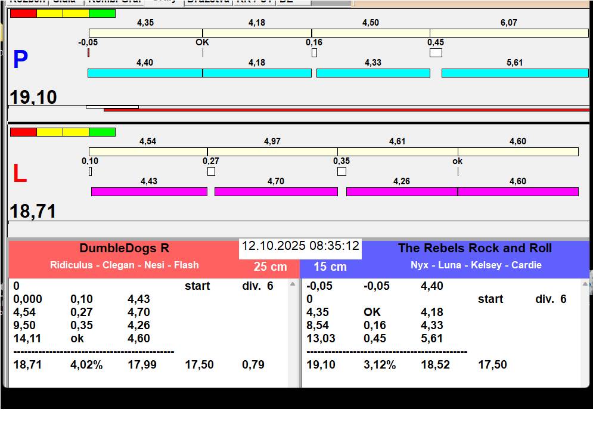Click the 0,16 pass marker box in lane P

[x=314, y=52]
